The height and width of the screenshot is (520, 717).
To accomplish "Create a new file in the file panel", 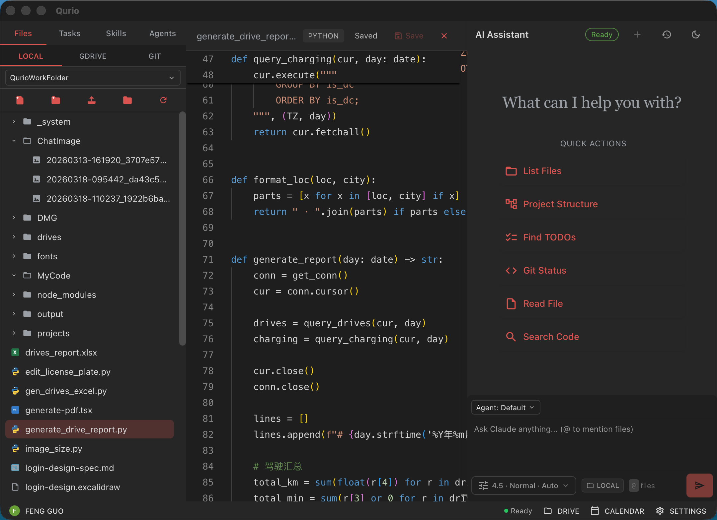I will click(20, 100).
